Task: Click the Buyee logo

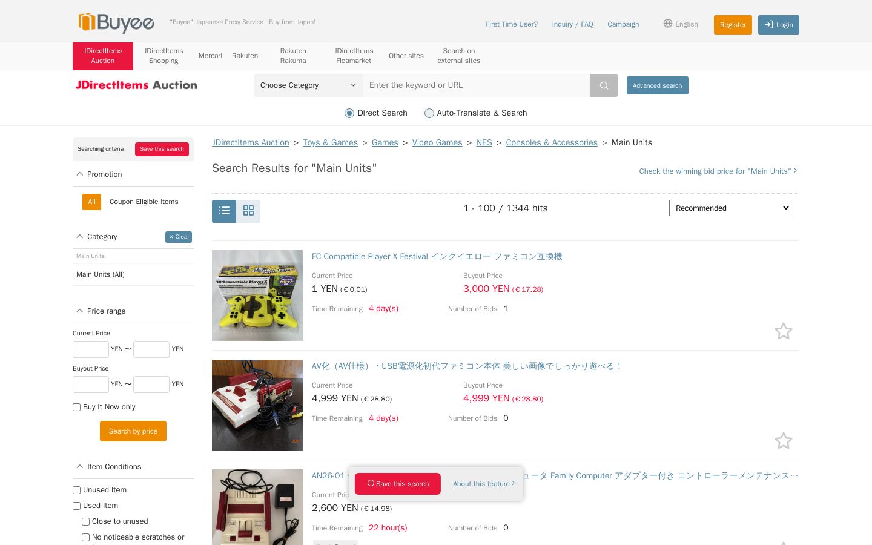Action: (116, 22)
